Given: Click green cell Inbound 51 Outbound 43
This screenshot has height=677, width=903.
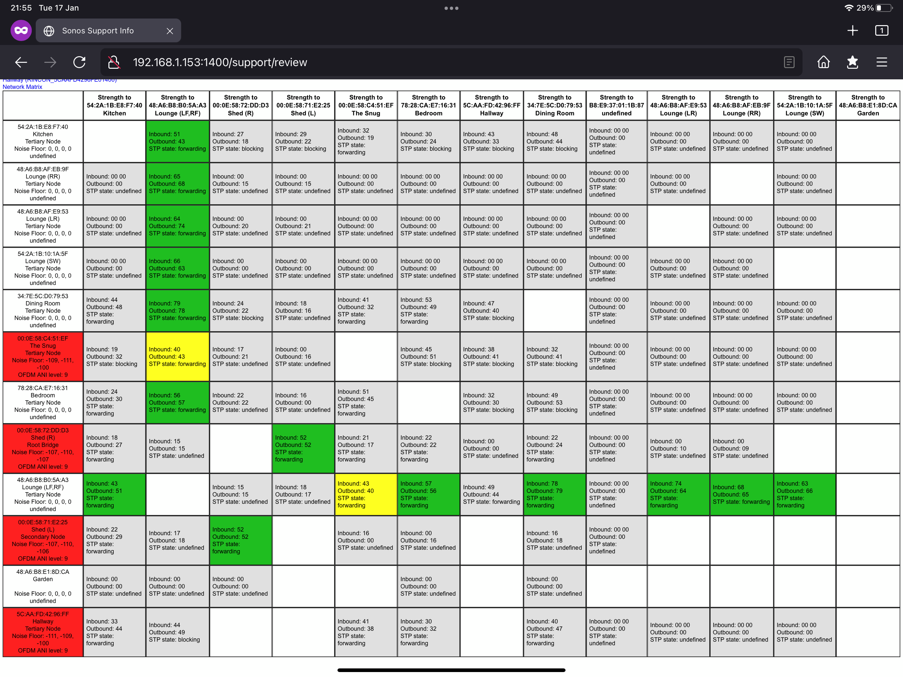Looking at the screenshot, I should [177, 141].
